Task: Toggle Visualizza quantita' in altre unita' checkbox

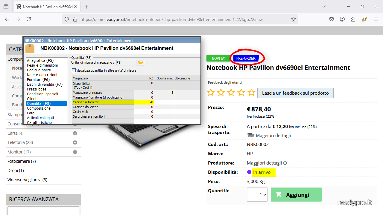Action: point(74,70)
